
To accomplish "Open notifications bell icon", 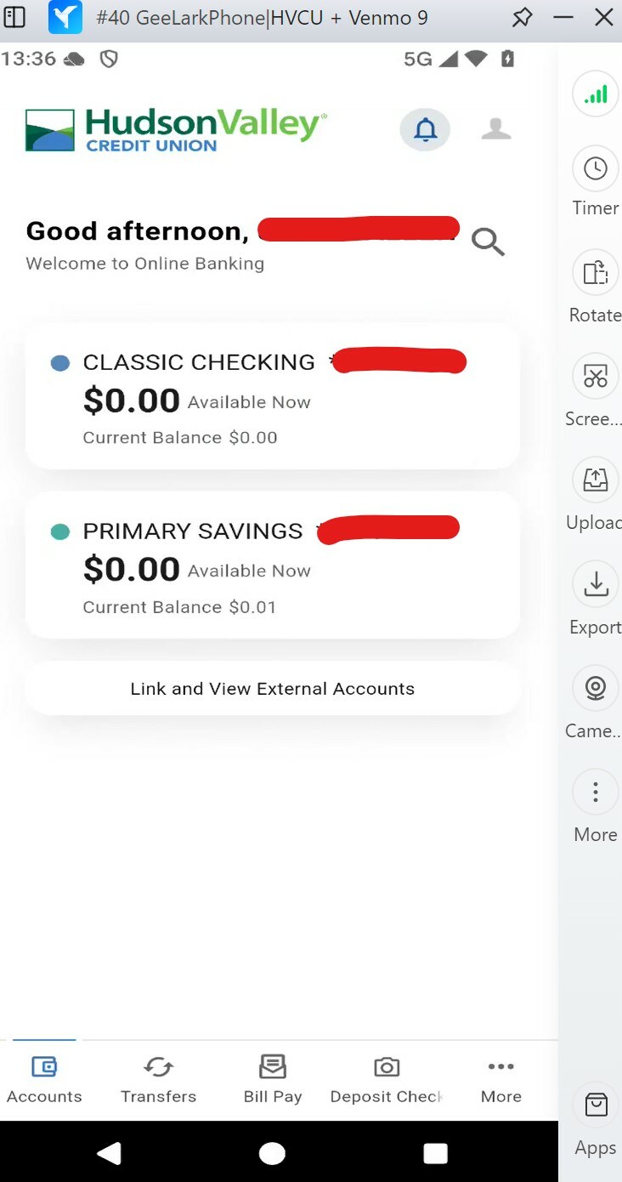I will (425, 130).
